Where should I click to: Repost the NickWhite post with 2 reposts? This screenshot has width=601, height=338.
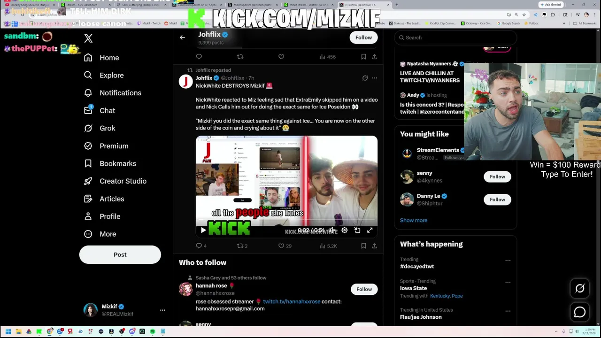coord(242,246)
